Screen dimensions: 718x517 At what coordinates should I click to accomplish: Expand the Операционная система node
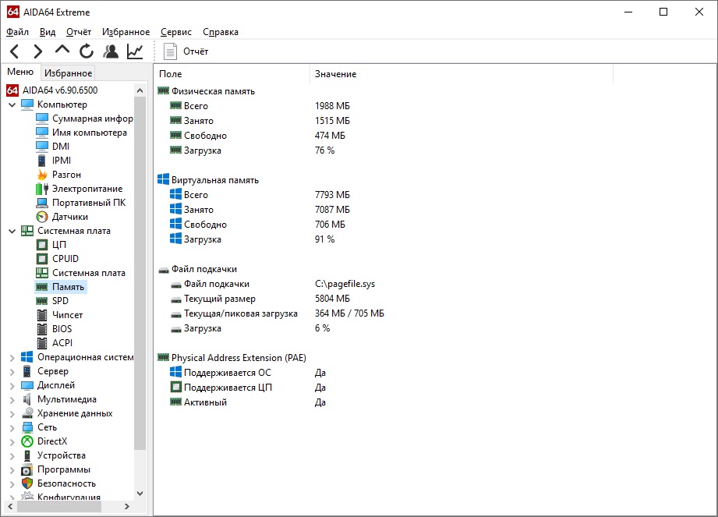[12, 358]
